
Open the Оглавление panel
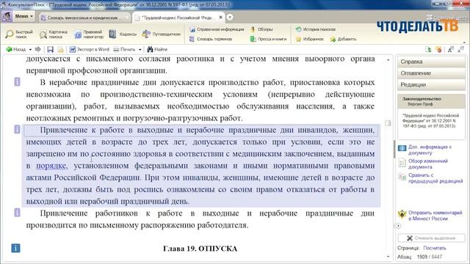click(x=431, y=73)
